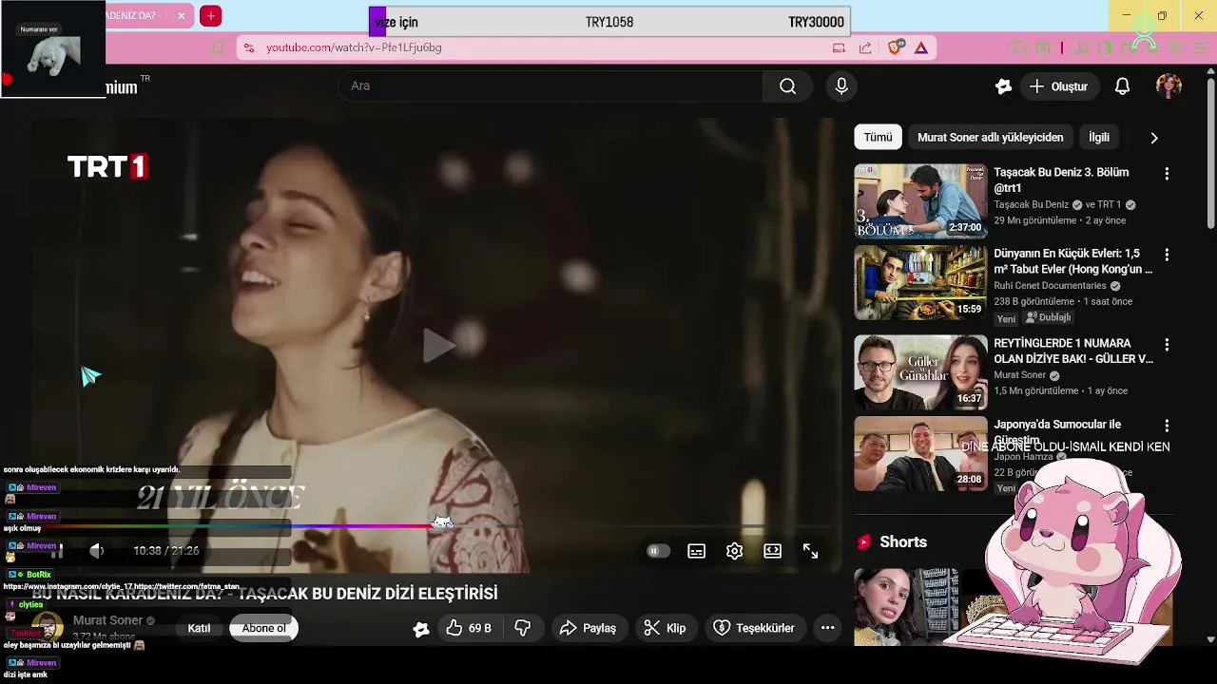Enter fullscreen mode in player
This screenshot has height=684, width=1217.
810,551
